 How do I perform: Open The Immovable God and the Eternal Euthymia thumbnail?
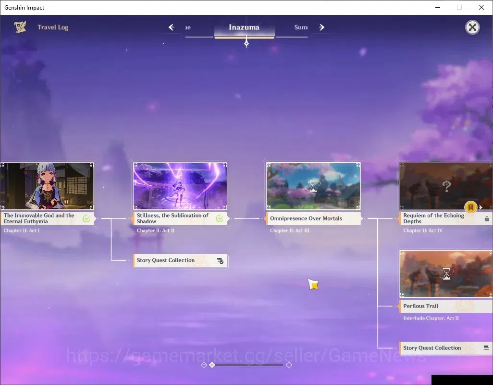[x=47, y=186]
